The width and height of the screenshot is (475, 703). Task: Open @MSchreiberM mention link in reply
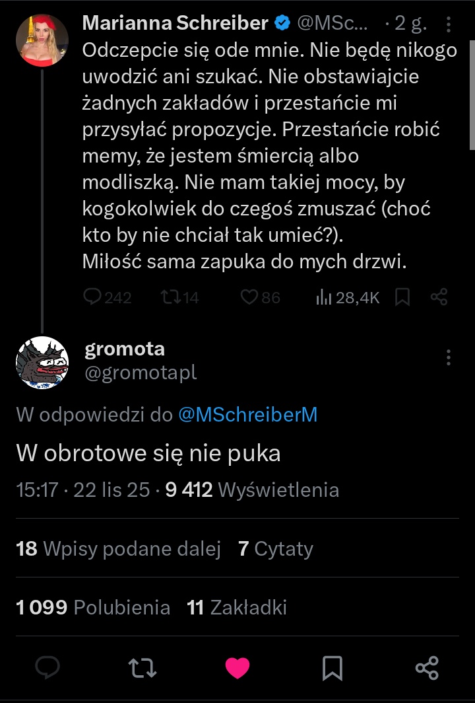pos(248,415)
